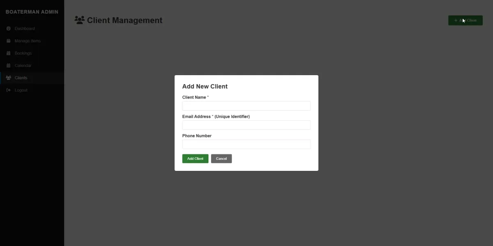Screen dimensions: 493x246
Task: Submit with the green Add Client button
Action: click(x=195, y=159)
